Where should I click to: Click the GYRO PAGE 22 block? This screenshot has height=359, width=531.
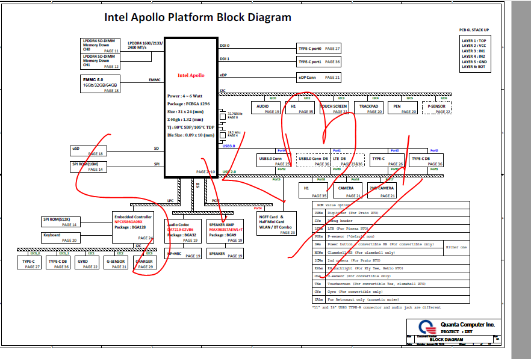87,263
